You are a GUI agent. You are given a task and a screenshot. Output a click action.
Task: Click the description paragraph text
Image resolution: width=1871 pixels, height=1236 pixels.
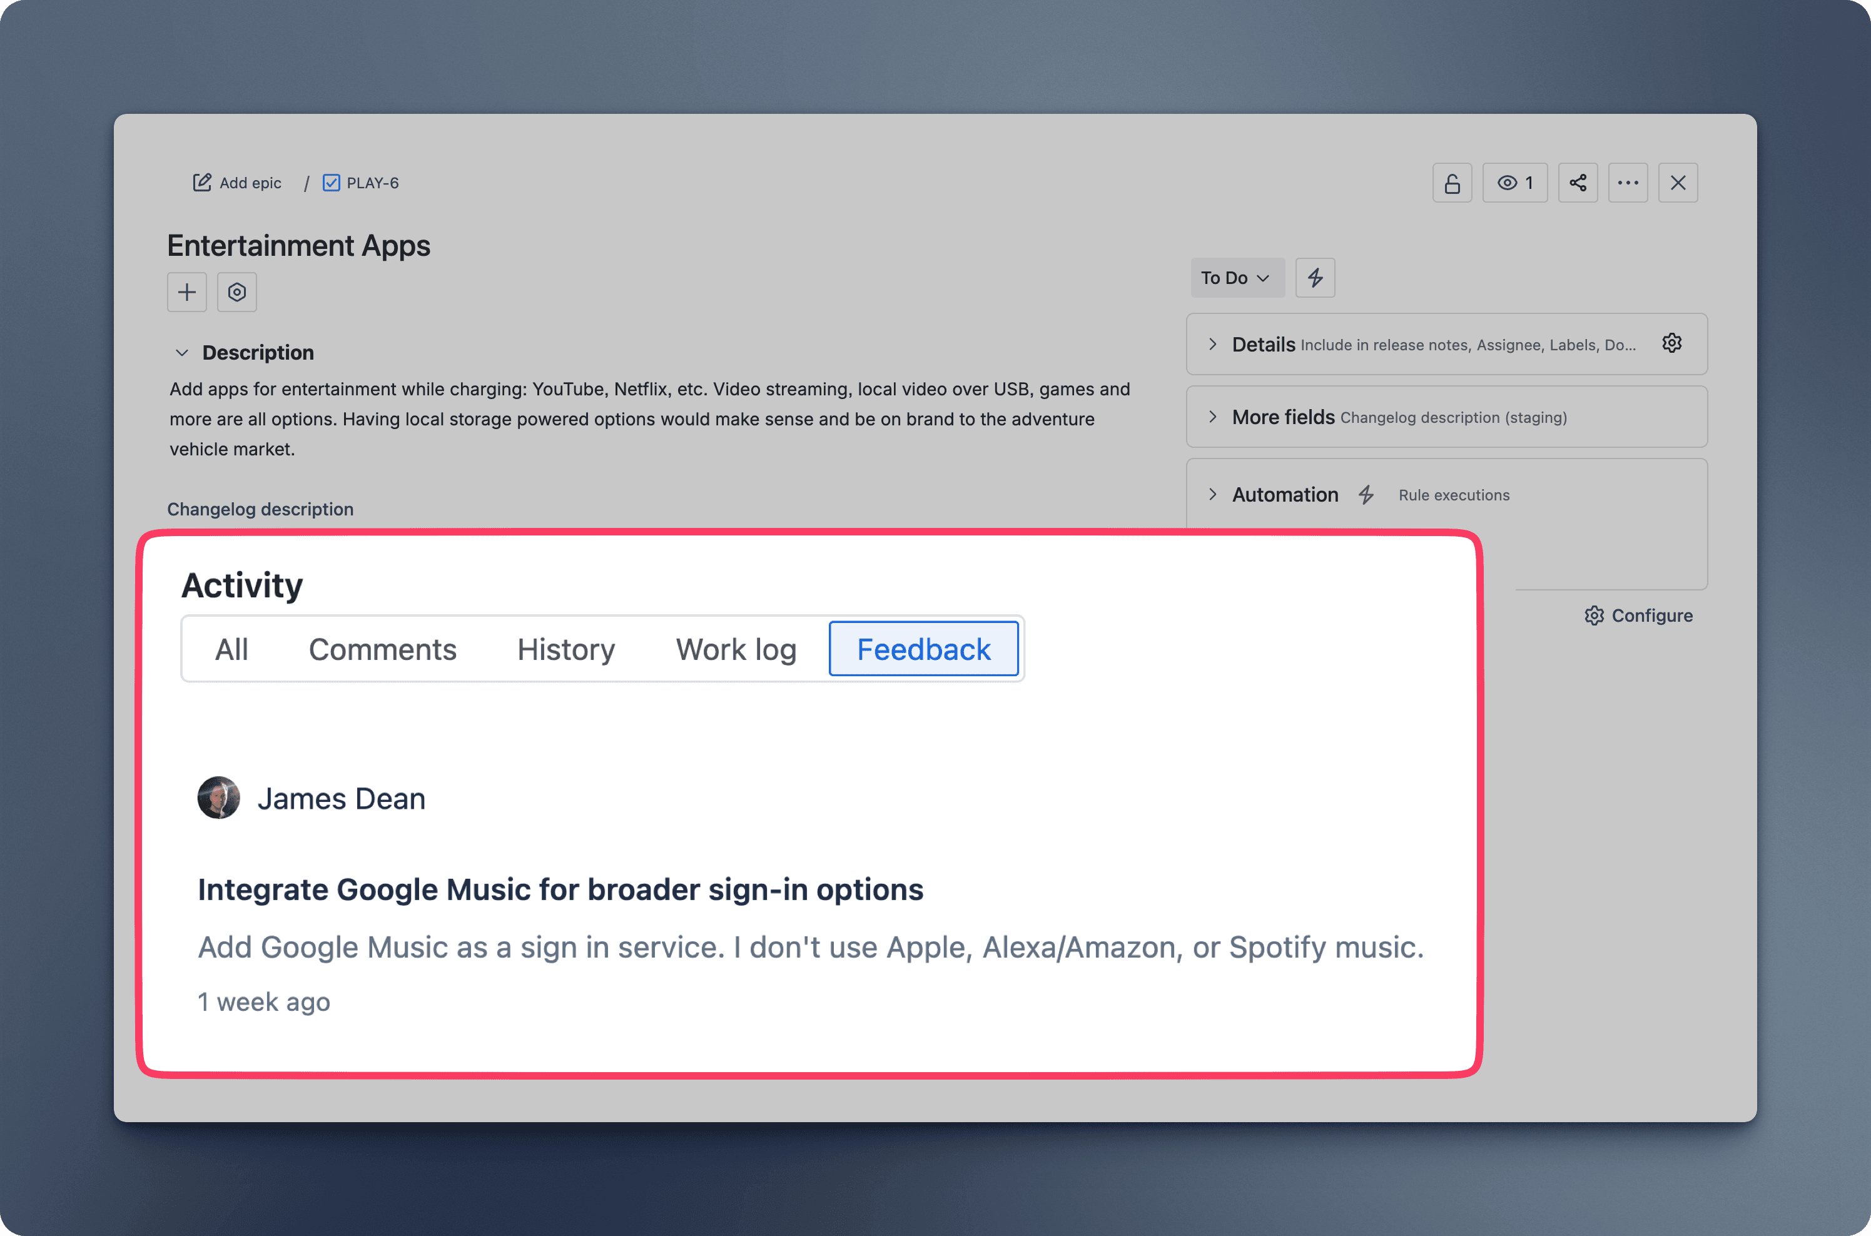(650, 418)
